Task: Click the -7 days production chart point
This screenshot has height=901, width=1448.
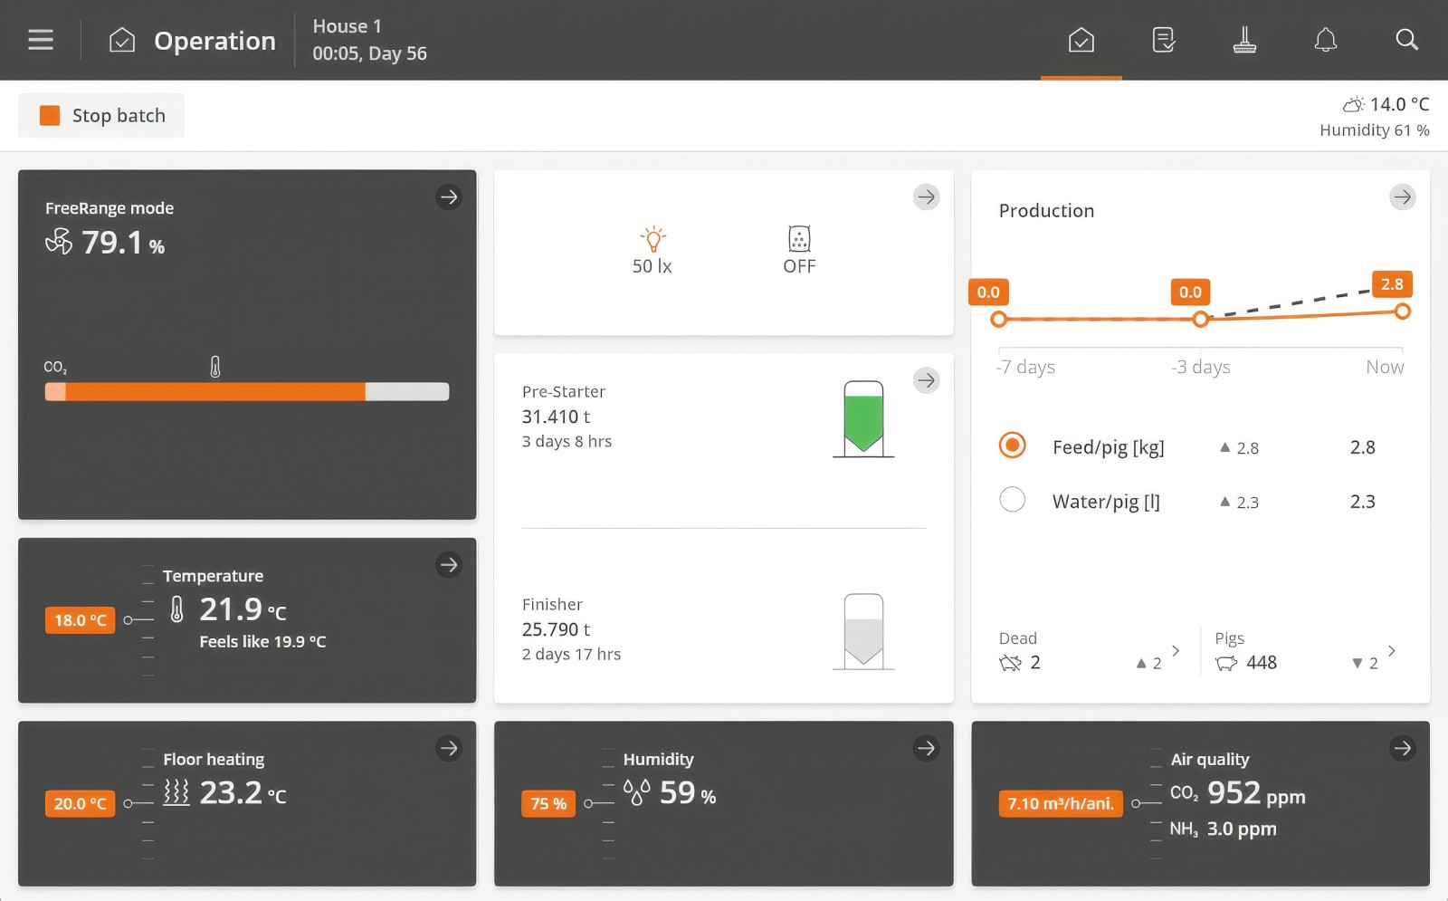Action: tap(999, 319)
